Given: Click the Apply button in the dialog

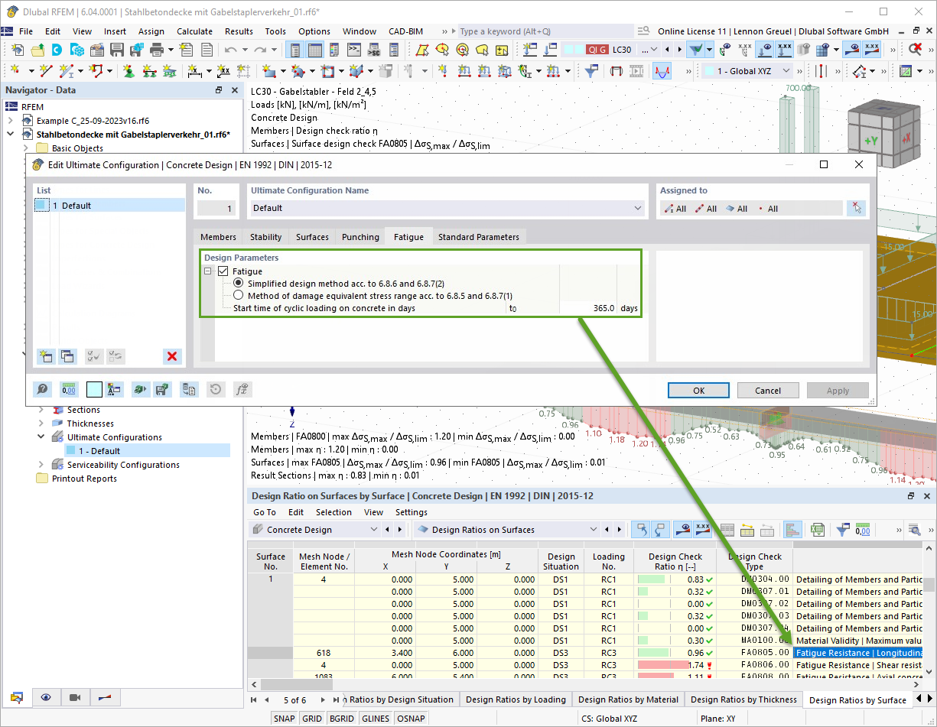Looking at the screenshot, I should pyautogui.click(x=838, y=390).
